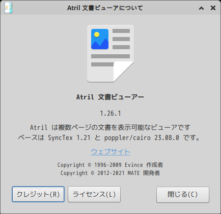Click the "Copyright © 2012-2021 MATE 開発者" line
Image resolution: width=221 pixels, height=214 pixels.
click(110, 173)
